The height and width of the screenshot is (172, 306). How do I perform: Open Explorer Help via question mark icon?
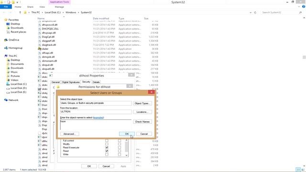[304, 7]
